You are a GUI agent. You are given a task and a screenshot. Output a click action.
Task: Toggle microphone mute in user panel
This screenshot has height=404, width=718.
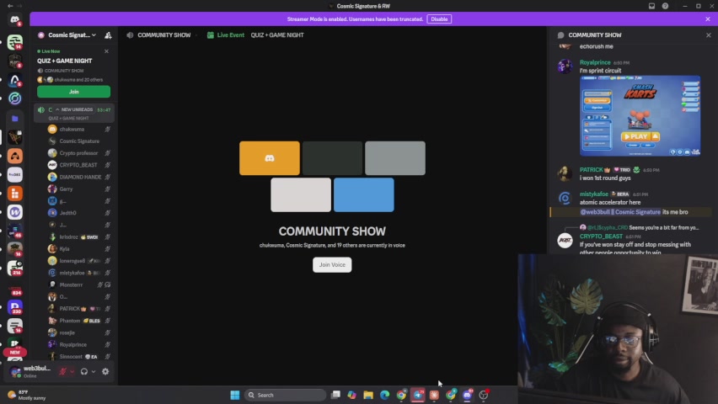click(x=62, y=371)
